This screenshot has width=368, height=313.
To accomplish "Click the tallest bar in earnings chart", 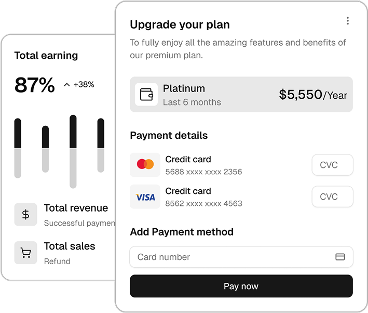I will coord(73,152).
